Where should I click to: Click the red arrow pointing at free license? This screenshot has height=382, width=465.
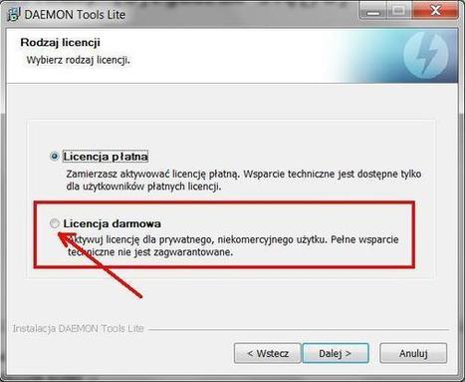click(101, 265)
